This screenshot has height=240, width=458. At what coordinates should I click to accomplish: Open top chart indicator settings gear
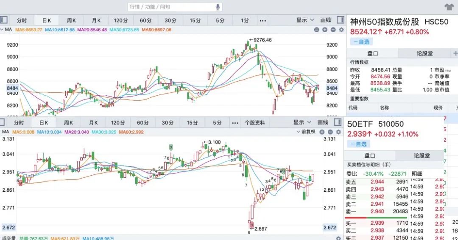pos(341,30)
